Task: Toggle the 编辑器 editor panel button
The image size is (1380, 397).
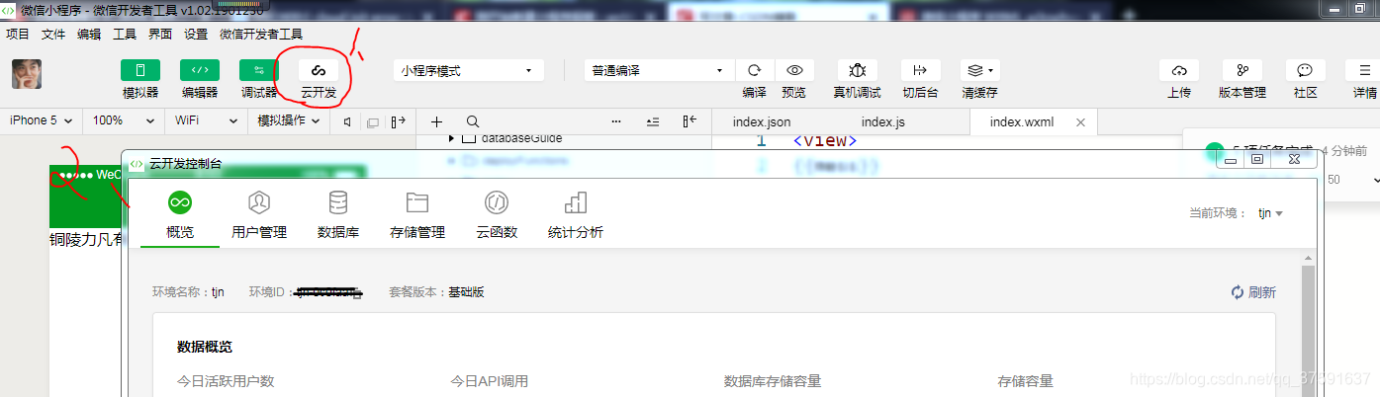Action: coord(200,71)
